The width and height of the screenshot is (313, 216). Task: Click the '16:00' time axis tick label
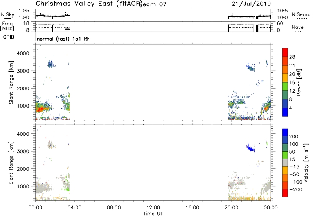coord(192,208)
